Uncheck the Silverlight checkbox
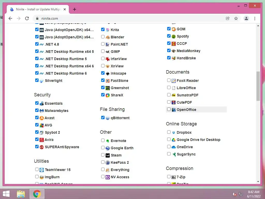The width and height of the screenshot is (265, 199). [x=37, y=80]
